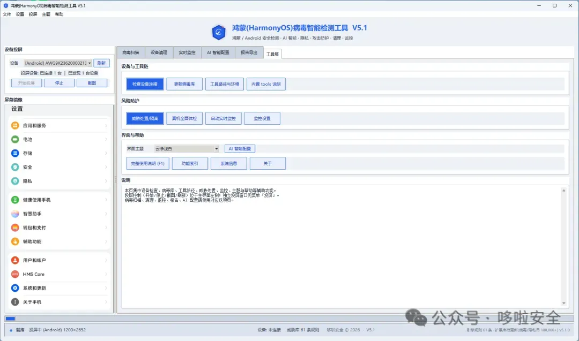Click the 系统信息 button
This screenshot has height=341, width=579.
(228, 163)
